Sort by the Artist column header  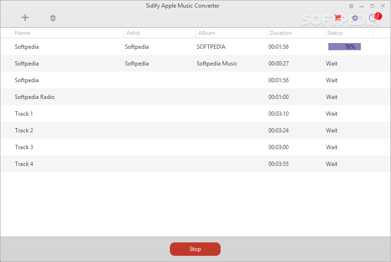pyautogui.click(x=133, y=33)
